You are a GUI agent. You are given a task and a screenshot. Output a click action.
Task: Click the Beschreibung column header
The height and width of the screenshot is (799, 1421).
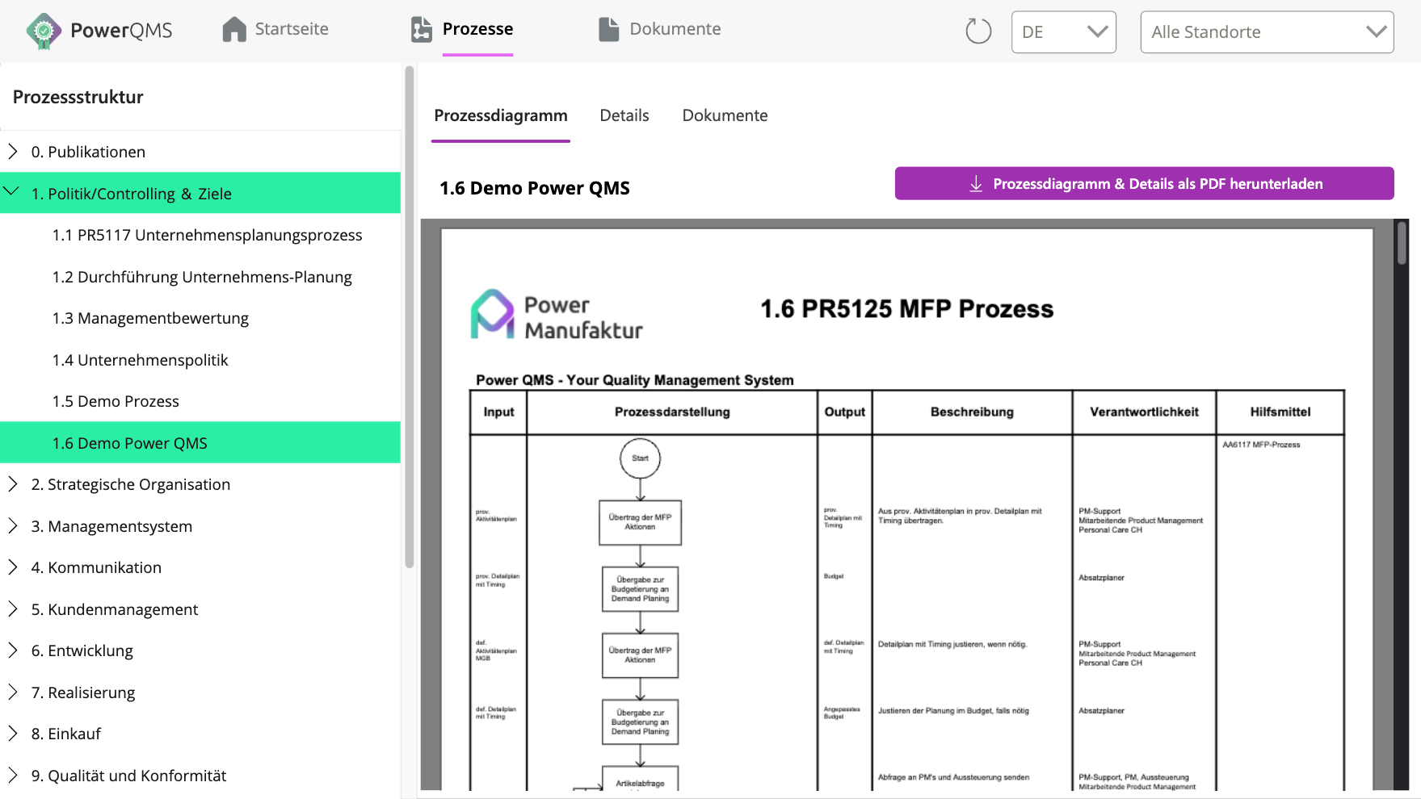pos(972,412)
